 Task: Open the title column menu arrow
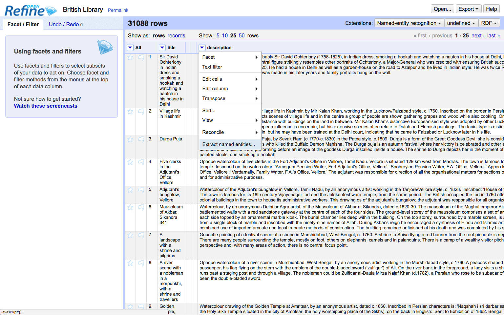pos(162,48)
